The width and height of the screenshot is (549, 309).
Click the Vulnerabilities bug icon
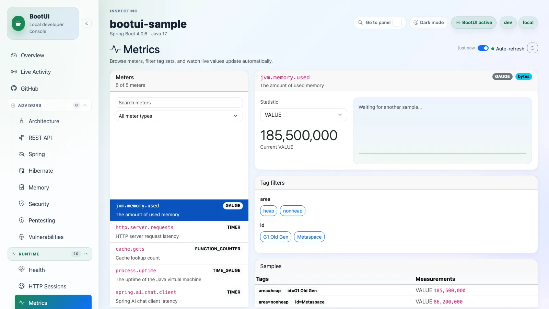[x=22, y=237]
